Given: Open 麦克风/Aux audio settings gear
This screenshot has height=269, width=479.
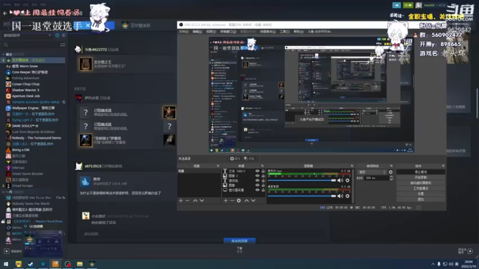Looking at the screenshot, I should [347, 181].
